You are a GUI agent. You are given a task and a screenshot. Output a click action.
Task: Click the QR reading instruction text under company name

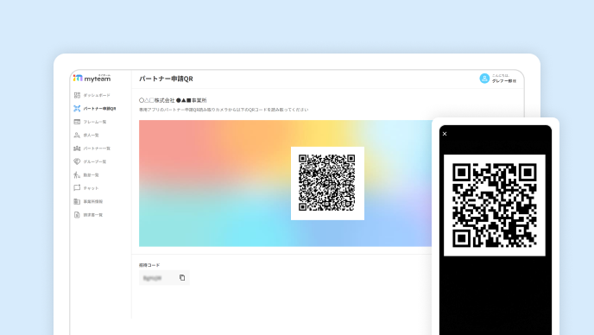click(224, 110)
